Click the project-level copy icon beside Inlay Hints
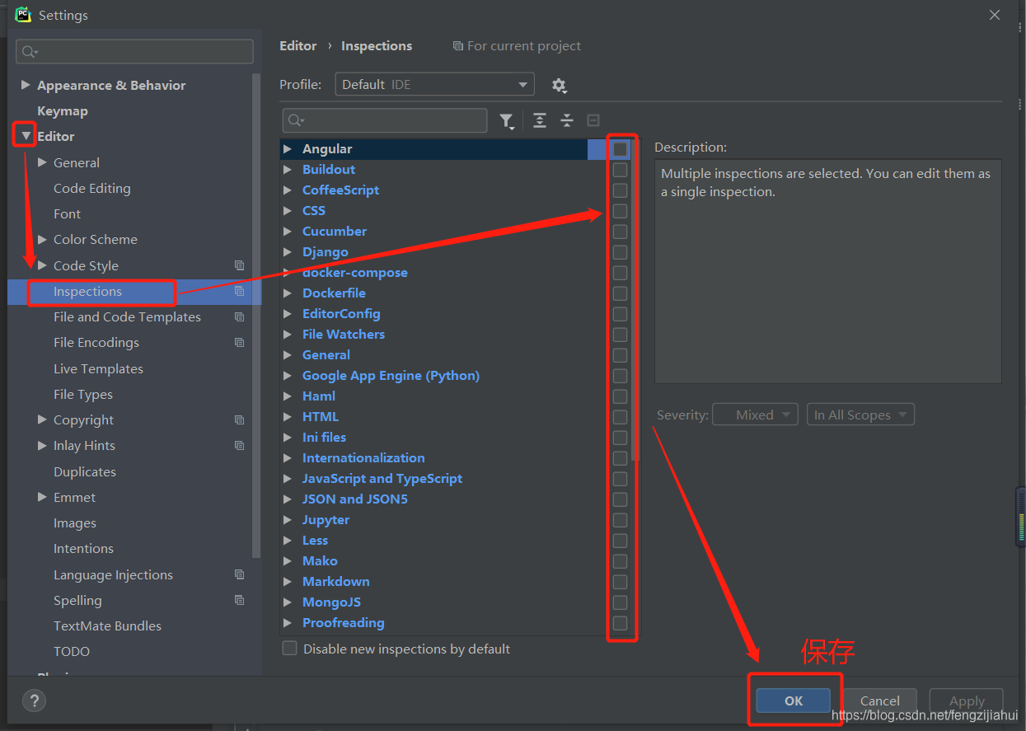The width and height of the screenshot is (1026, 731). [x=239, y=445]
